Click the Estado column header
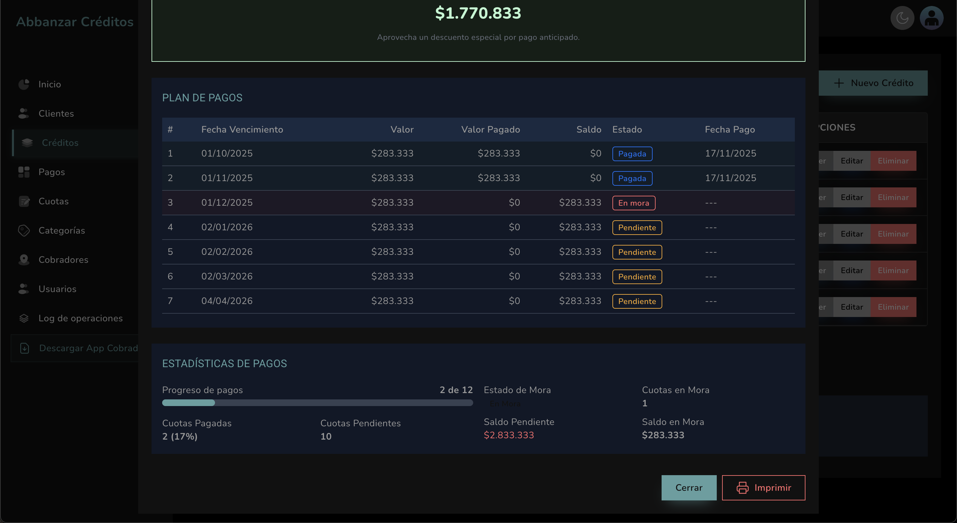 [627, 129]
